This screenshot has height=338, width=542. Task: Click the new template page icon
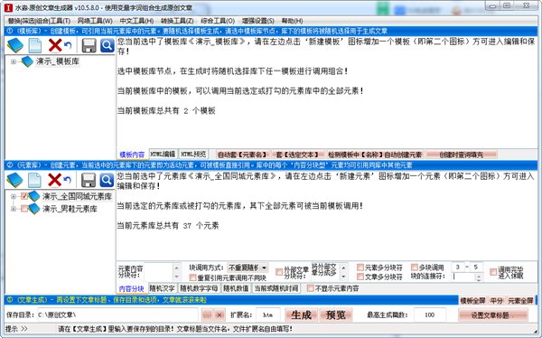[x=35, y=46]
